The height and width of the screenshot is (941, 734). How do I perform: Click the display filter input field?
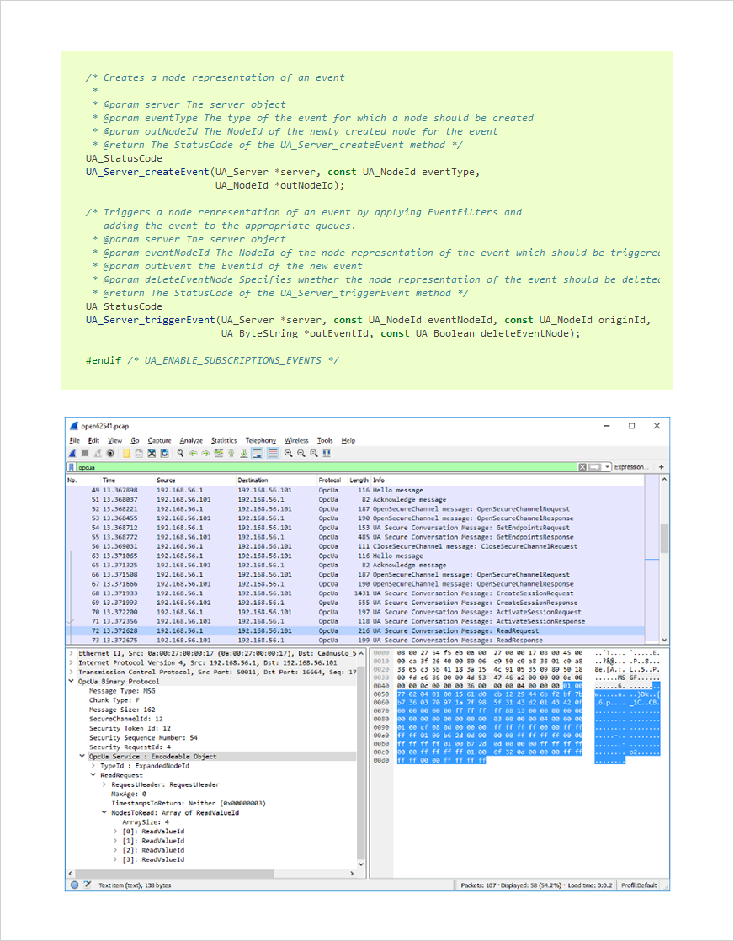click(327, 467)
